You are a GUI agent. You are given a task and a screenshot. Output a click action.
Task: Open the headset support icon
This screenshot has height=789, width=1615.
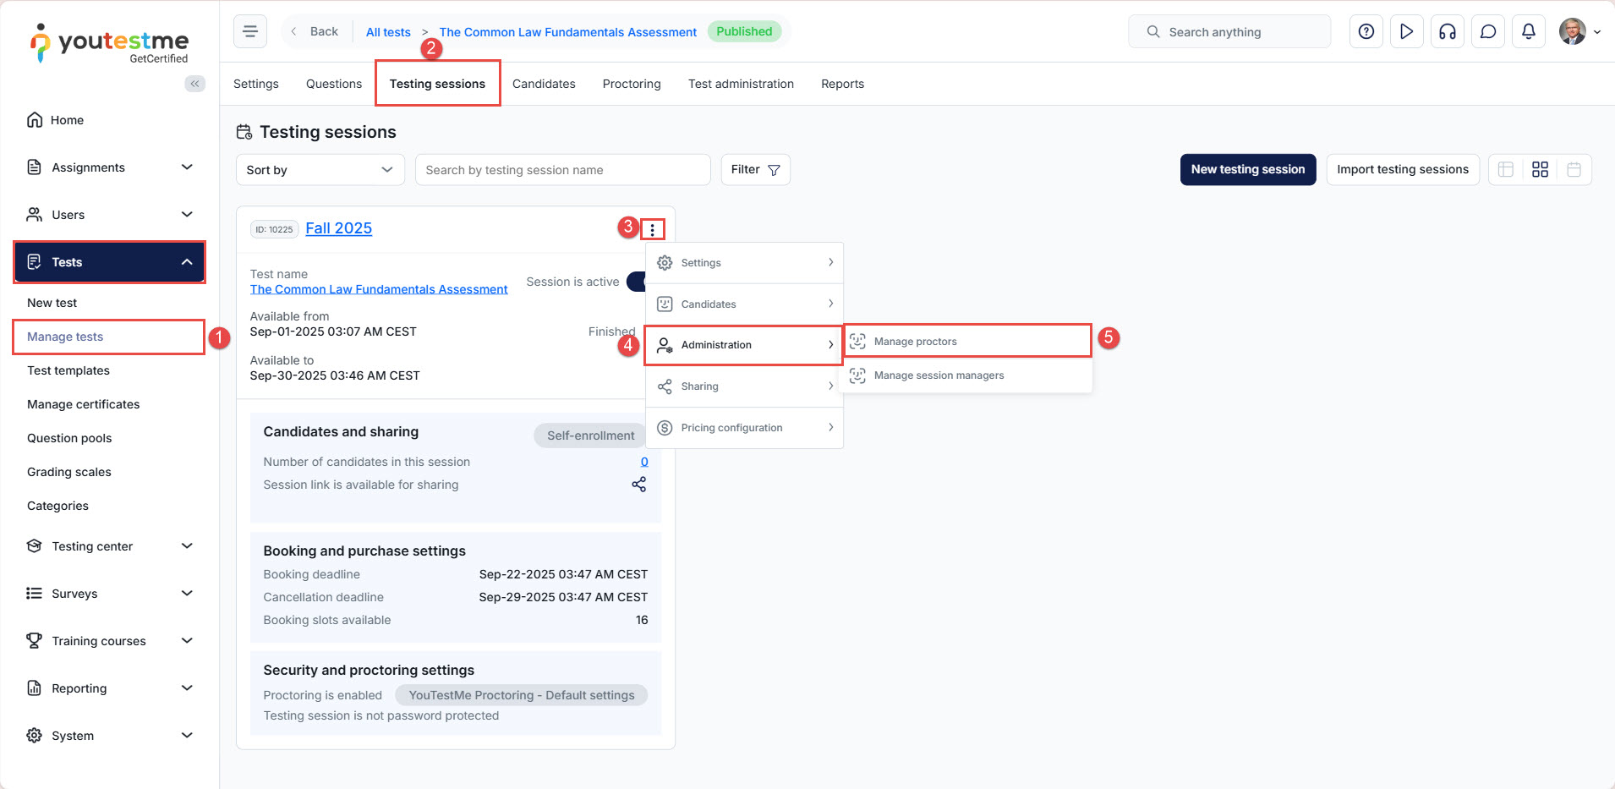[1447, 32]
